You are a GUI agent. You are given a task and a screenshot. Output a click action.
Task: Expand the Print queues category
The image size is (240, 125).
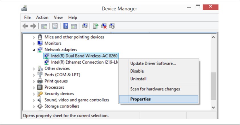tap(34, 81)
